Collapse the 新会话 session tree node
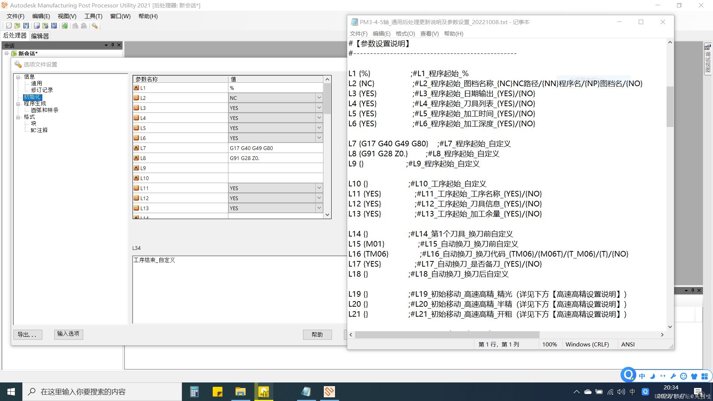This screenshot has width=713, height=401. 6,53
